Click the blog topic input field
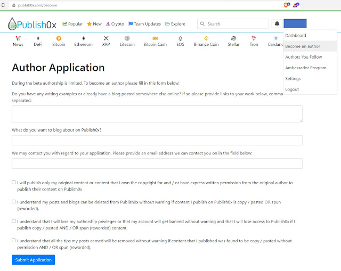The image size is (341, 271). (x=157, y=140)
